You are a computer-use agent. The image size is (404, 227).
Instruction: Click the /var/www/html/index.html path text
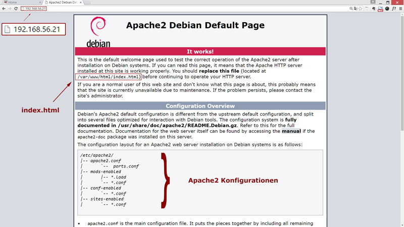click(108, 77)
